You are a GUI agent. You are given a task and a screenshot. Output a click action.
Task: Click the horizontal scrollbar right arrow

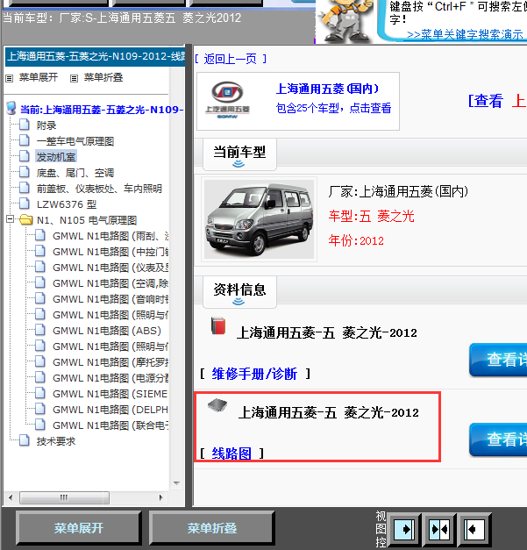point(161,497)
